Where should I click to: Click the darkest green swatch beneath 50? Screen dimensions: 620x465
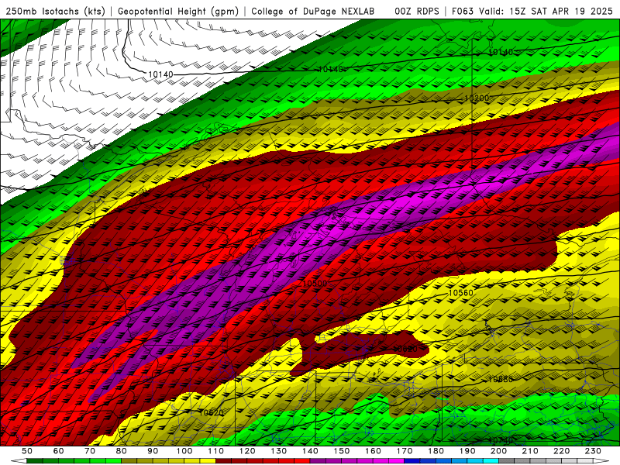(x=35, y=461)
